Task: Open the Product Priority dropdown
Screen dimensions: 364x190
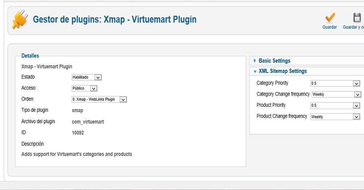Action: click(335, 105)
